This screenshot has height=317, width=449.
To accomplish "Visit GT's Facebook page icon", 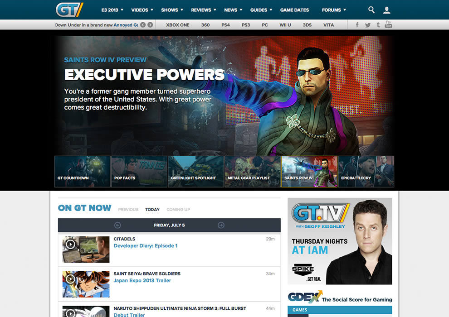I will coord(357,24).
